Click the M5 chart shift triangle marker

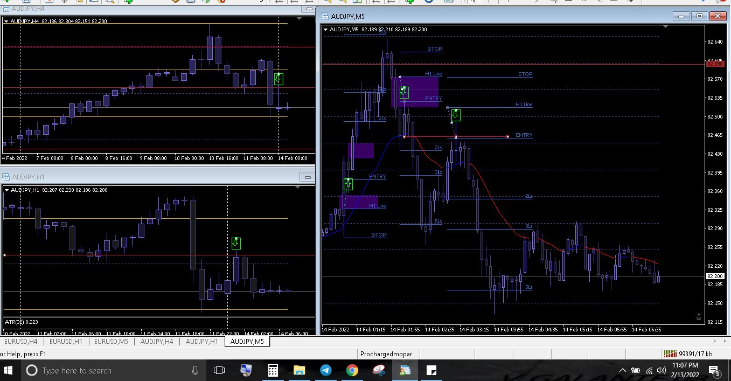666,27
